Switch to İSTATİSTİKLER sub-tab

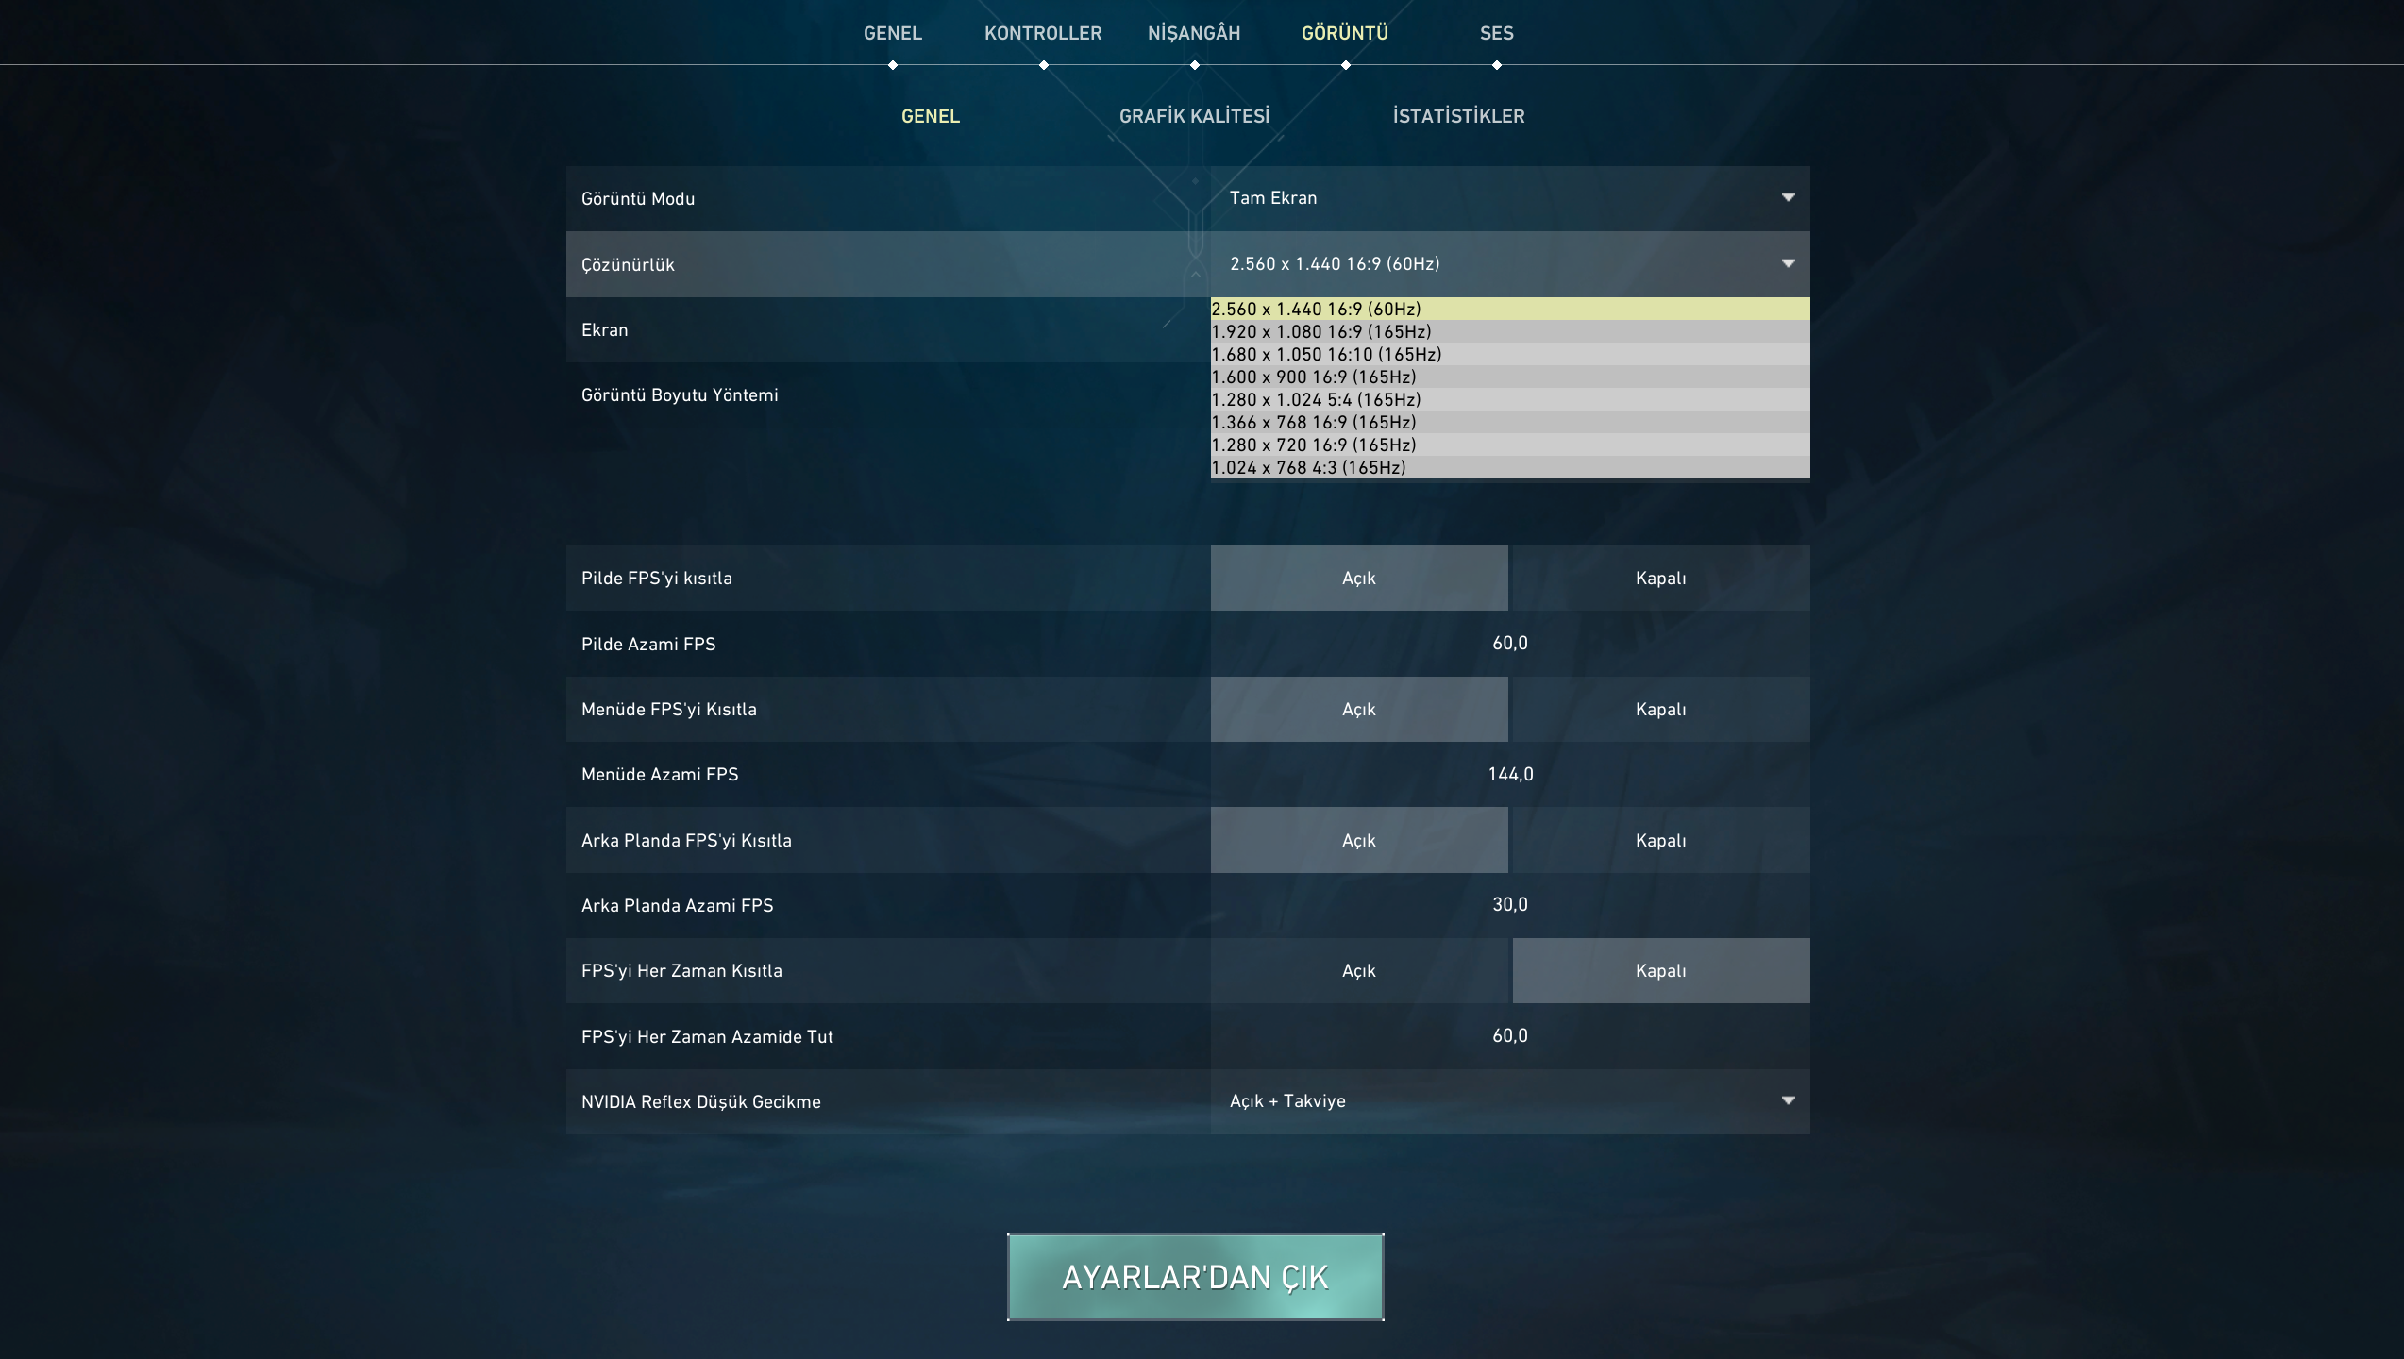click(x=1458, y=116)
